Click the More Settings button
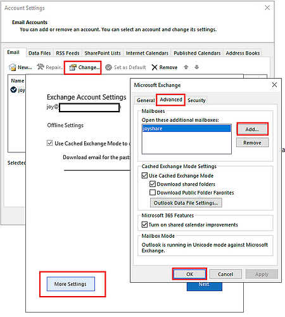Image resolution: width=285 pixels, height=317 pixels. pos(71,284)
